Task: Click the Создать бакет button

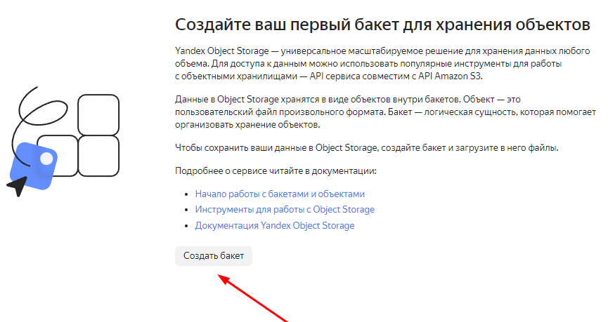Action: click(x=213, y=256)
